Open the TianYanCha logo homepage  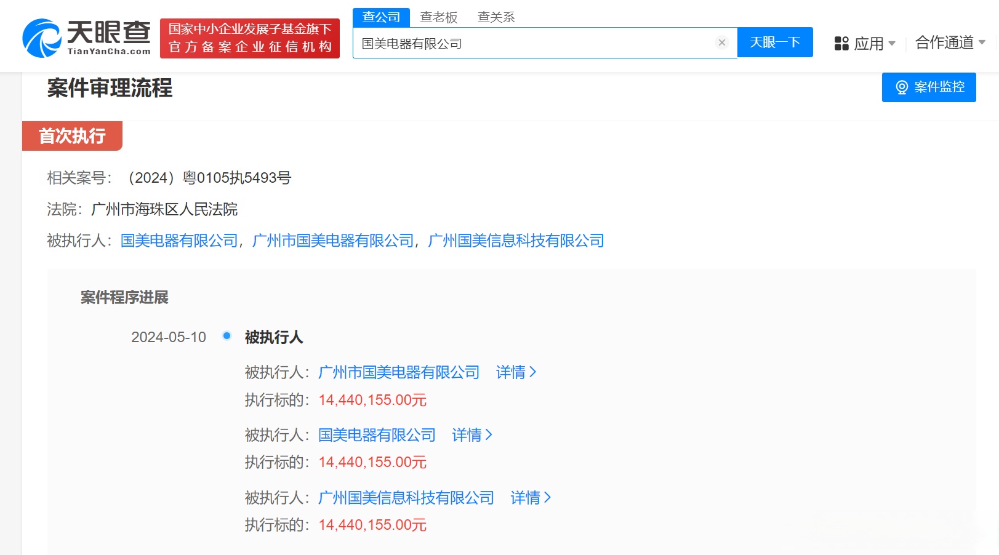86,38
